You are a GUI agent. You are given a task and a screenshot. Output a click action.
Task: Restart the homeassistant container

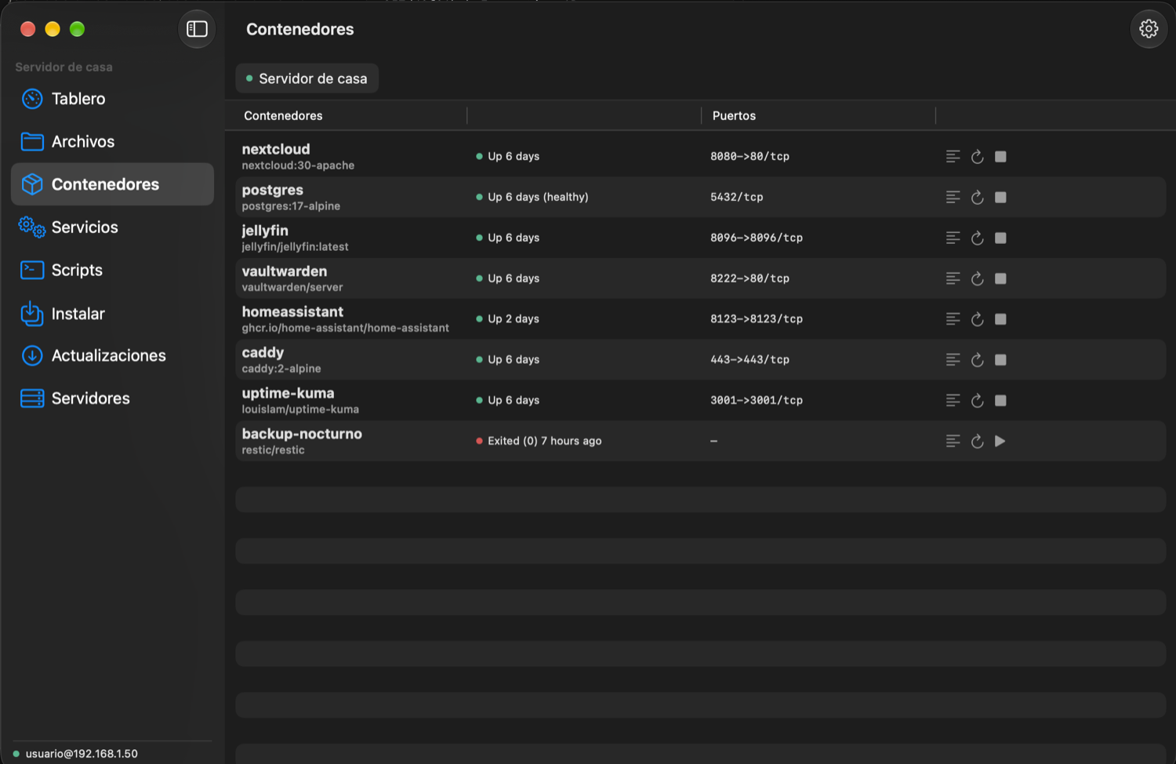977,319
